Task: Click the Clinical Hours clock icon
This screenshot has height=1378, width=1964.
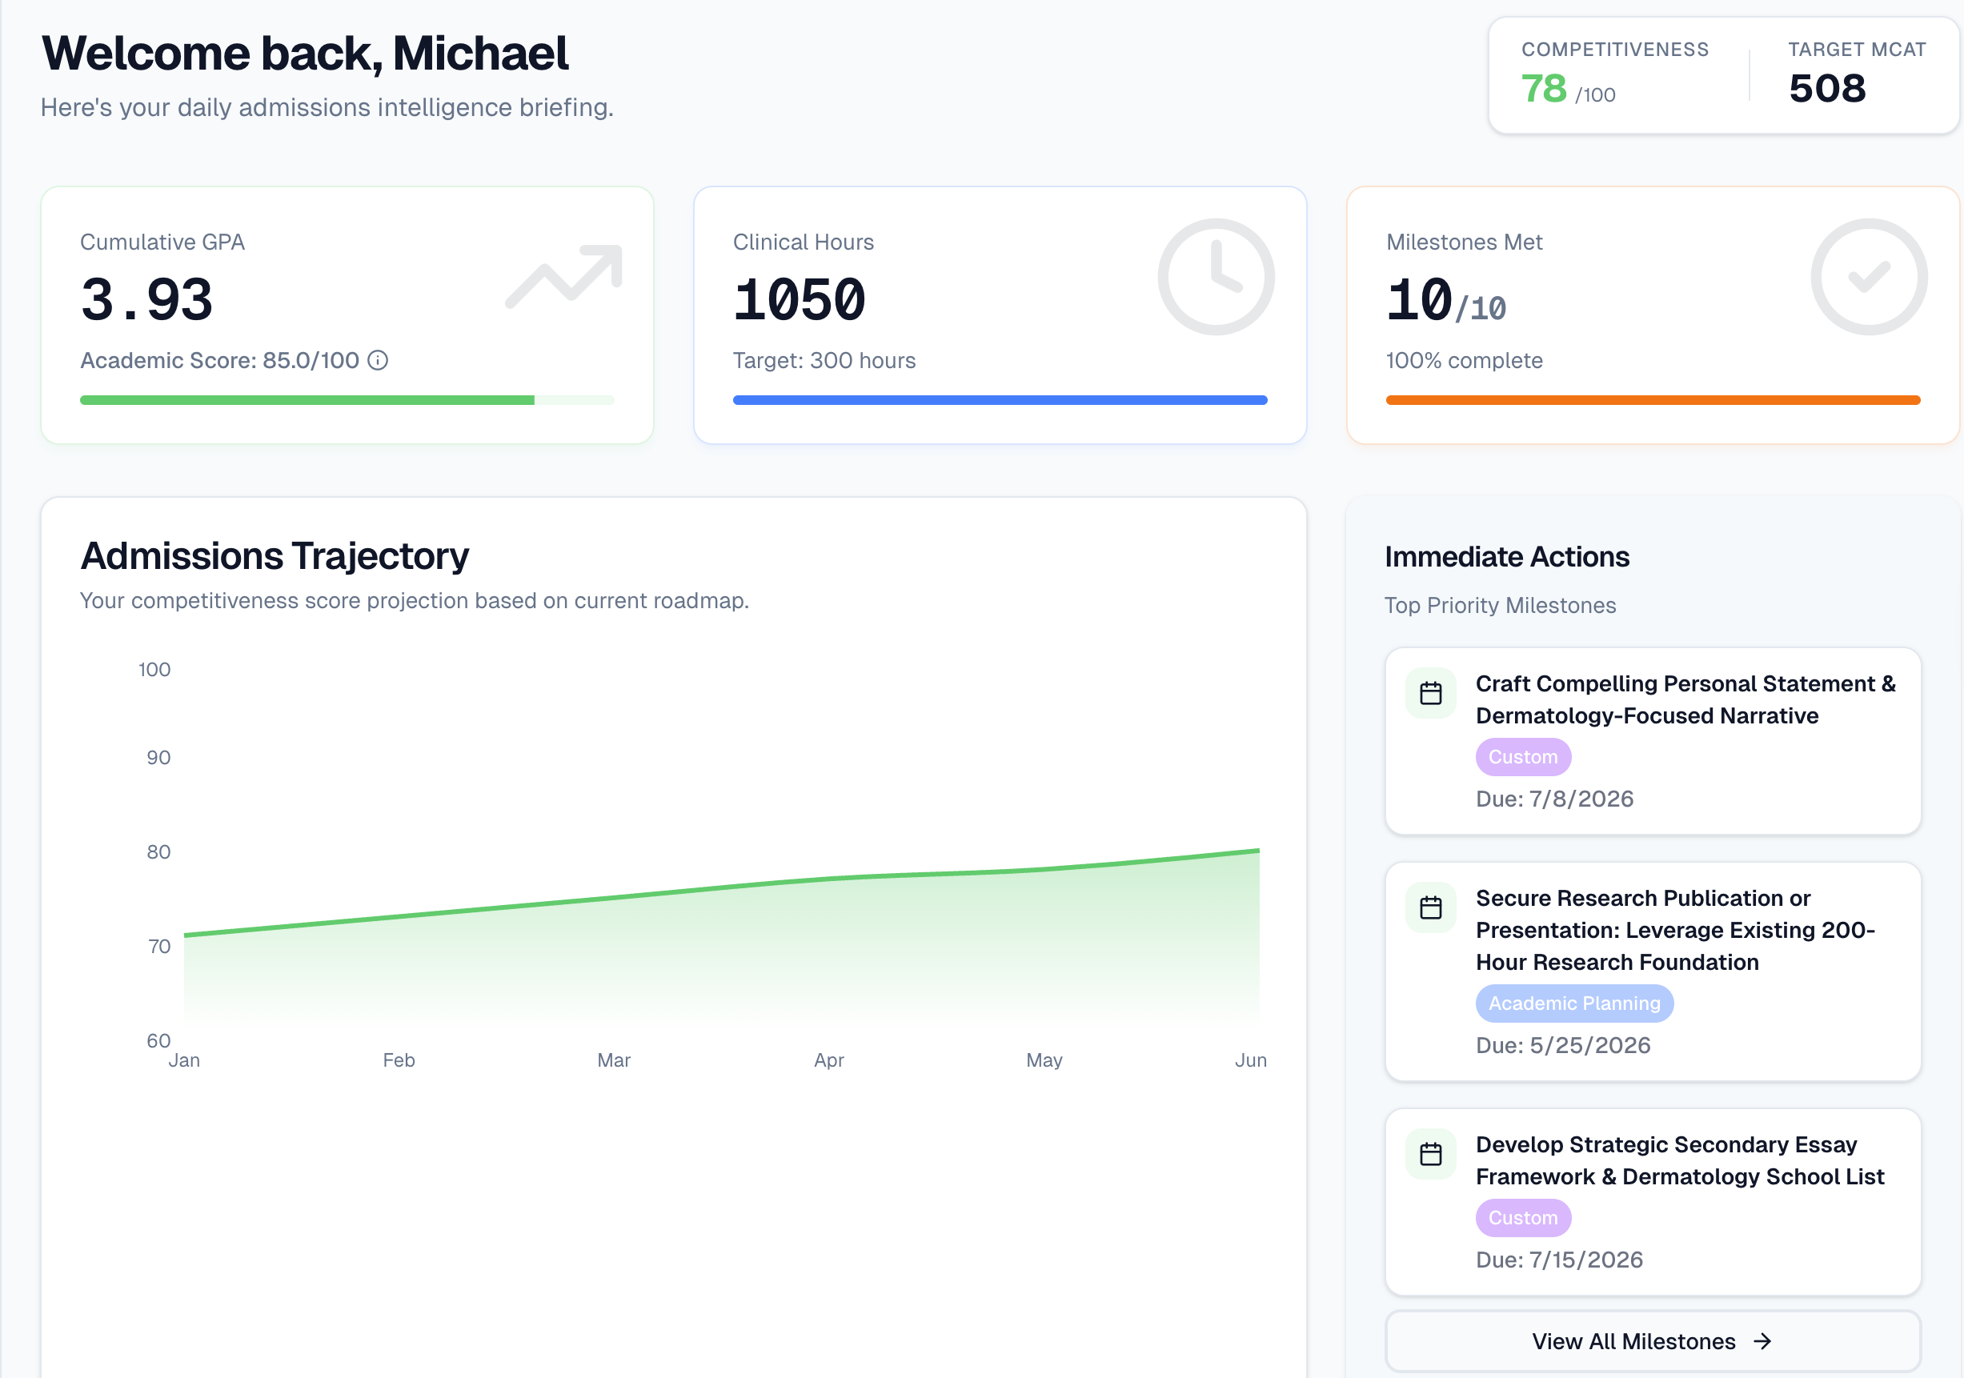Action: pyautogui.click(x=1216, y=276)
